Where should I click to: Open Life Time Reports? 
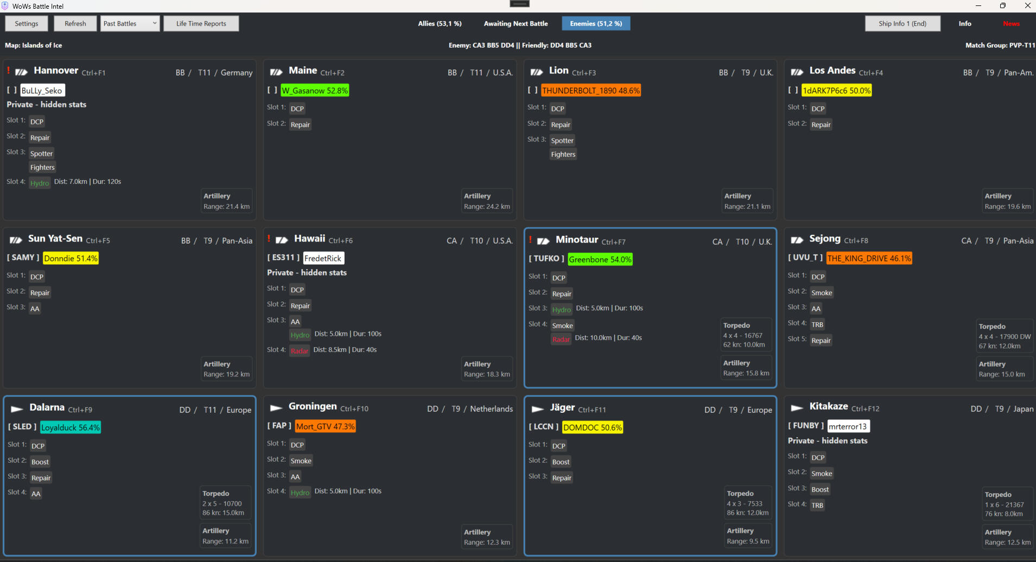point(201,23)
